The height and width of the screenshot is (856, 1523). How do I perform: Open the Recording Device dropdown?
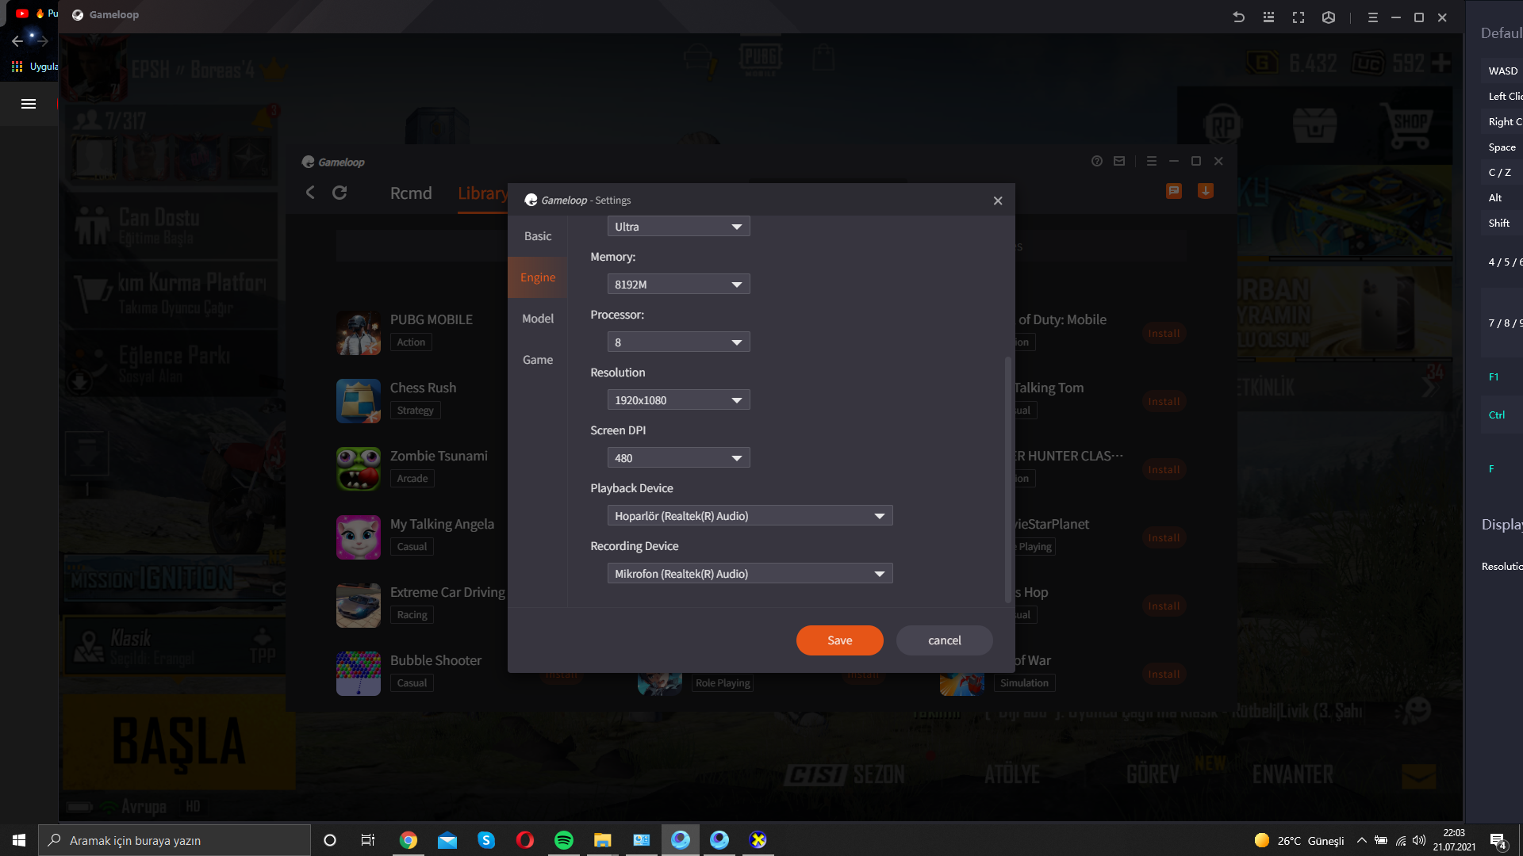tap(750, 574)
